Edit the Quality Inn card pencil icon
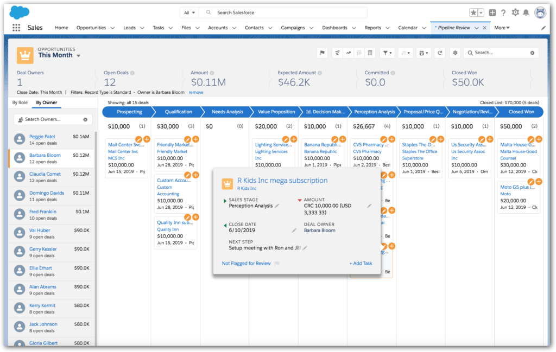 [187, 217]
